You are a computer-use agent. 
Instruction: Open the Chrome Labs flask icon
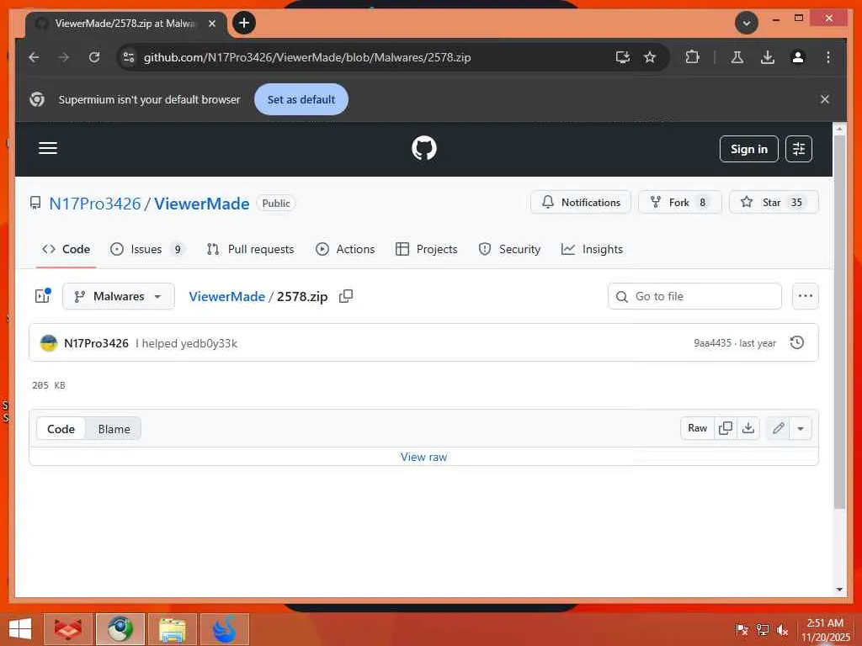point(737,57)
